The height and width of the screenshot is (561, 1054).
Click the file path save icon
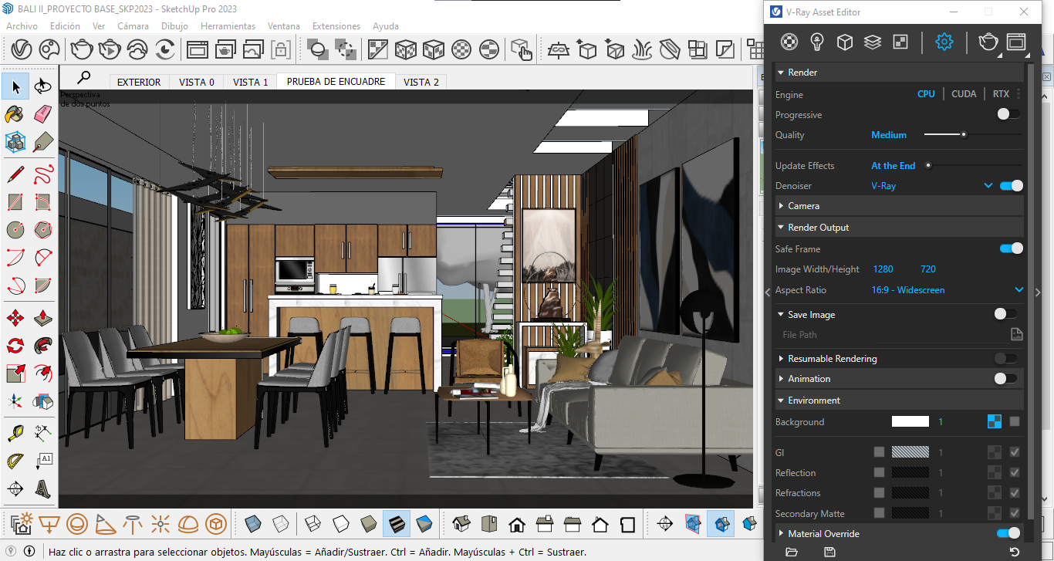click(1017, 334)
